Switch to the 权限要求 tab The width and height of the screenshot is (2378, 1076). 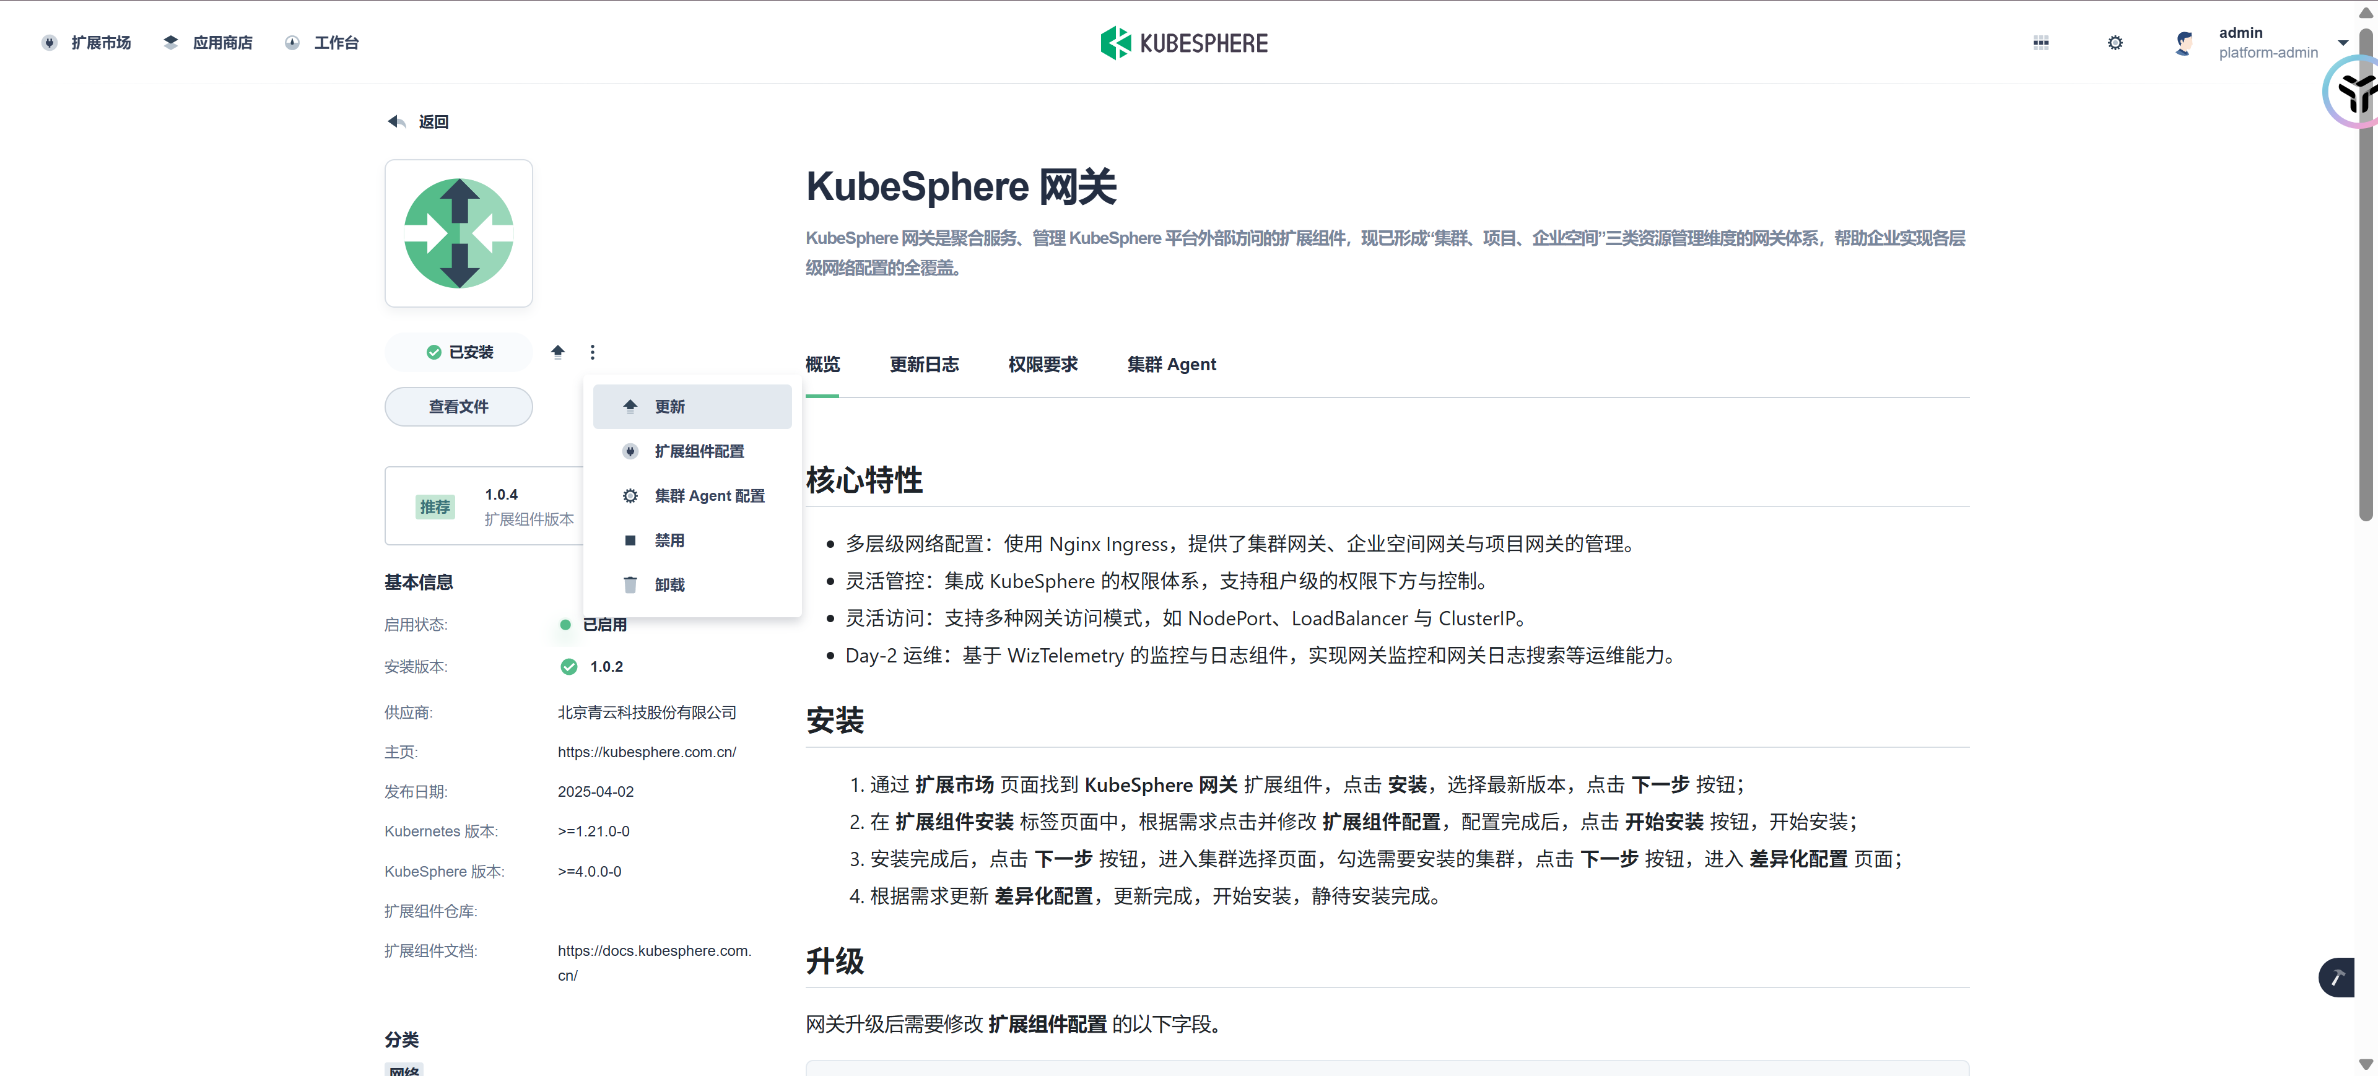pos(1043,365)
